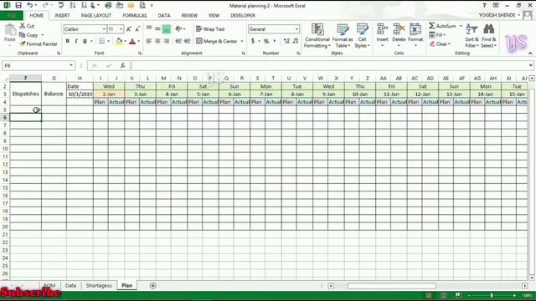Click the Save icon in quick access toolbar
This screenshot has width=536, height=301.
(x=18, y=6)
